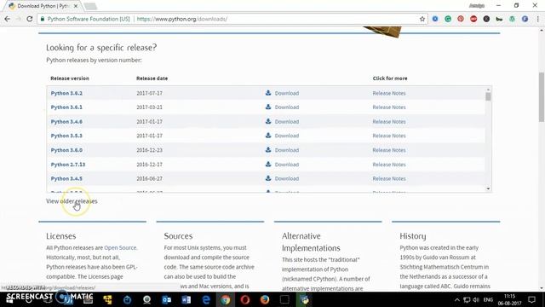Open the Python 3.6.0 release link
This screenshot has height=307, width=545.
[66, 150]
